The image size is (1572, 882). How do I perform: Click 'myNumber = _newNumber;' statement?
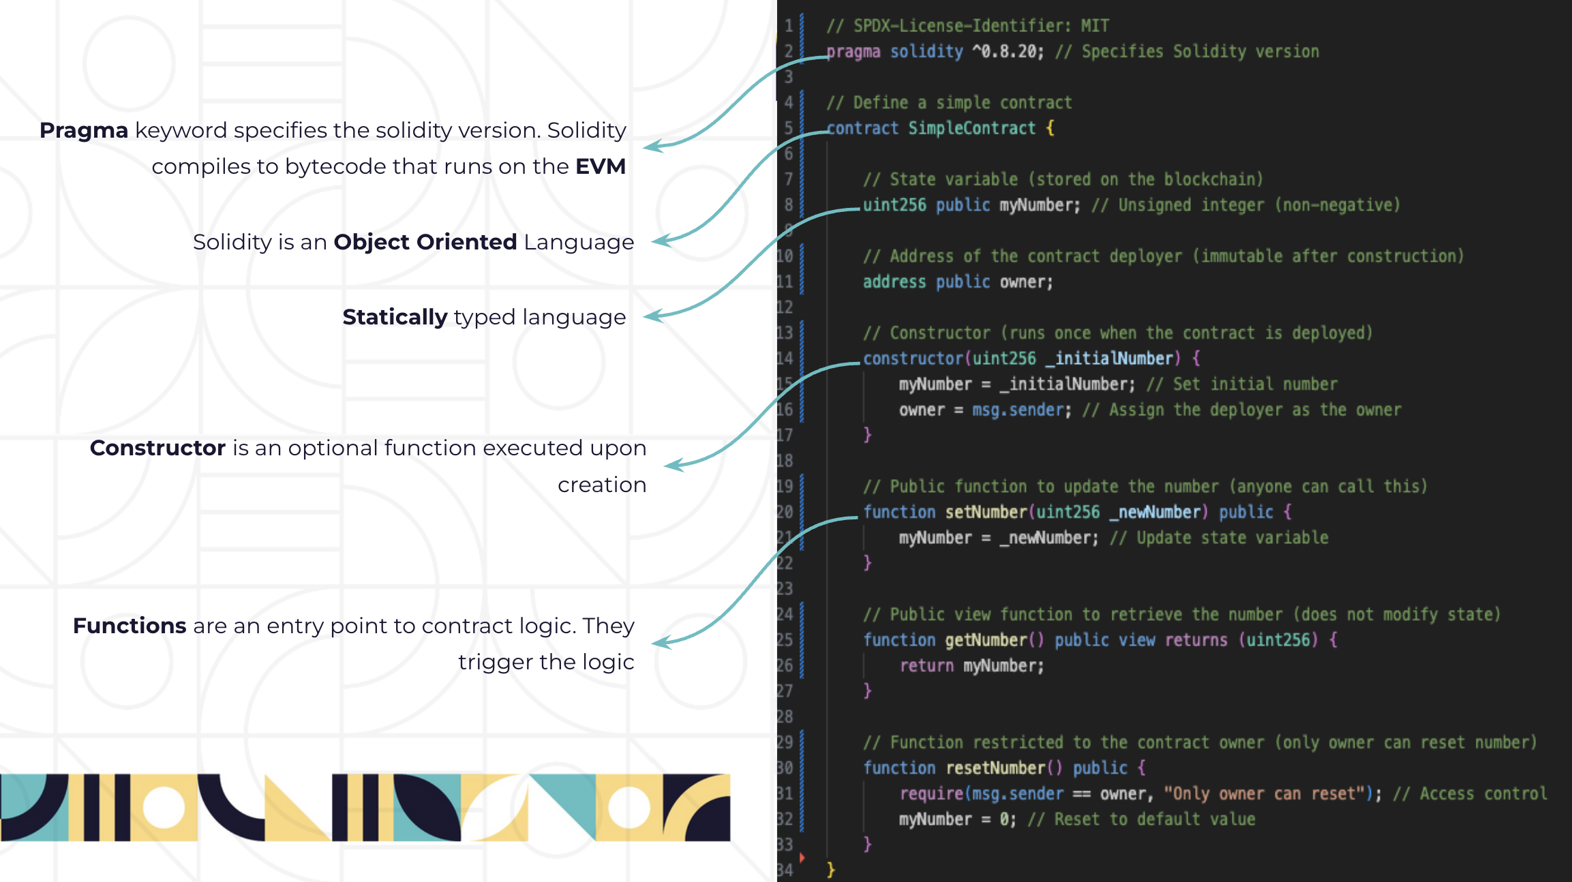click(x=999, y=538)
